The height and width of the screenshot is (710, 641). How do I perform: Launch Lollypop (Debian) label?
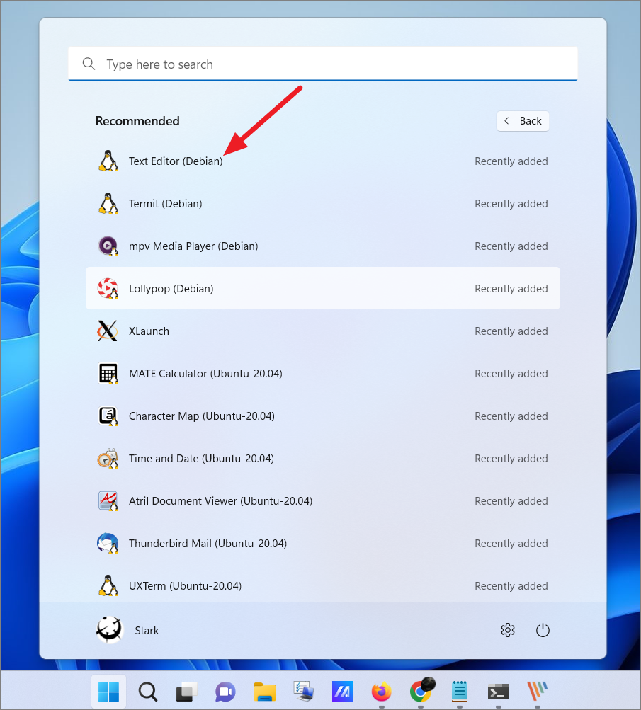171,289
